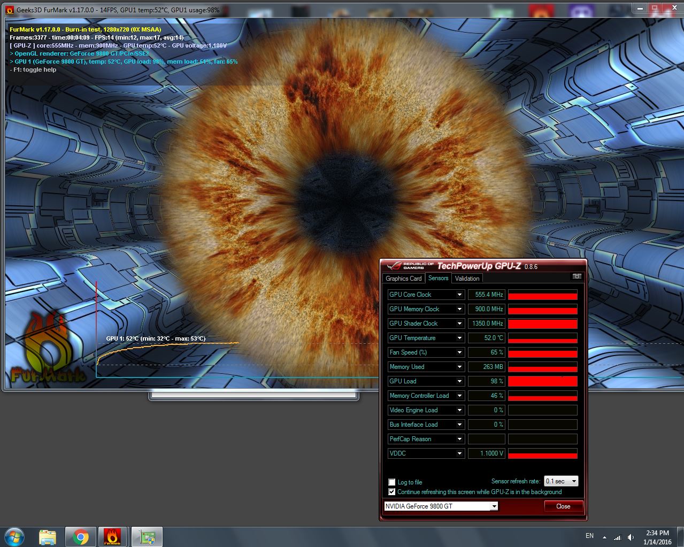Select the GPU-Z taskbar button
684x547 pixels.
click(x=146, y=537)
